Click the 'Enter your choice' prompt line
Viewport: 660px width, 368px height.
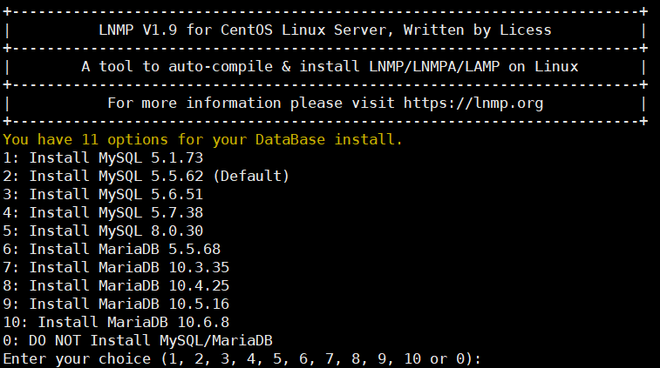tap(242, 359)
